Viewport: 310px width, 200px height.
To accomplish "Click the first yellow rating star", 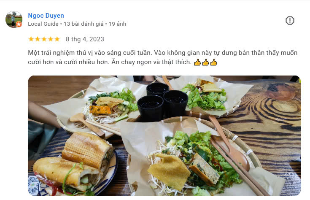I will pyautogui.click(x=31, y=39).
